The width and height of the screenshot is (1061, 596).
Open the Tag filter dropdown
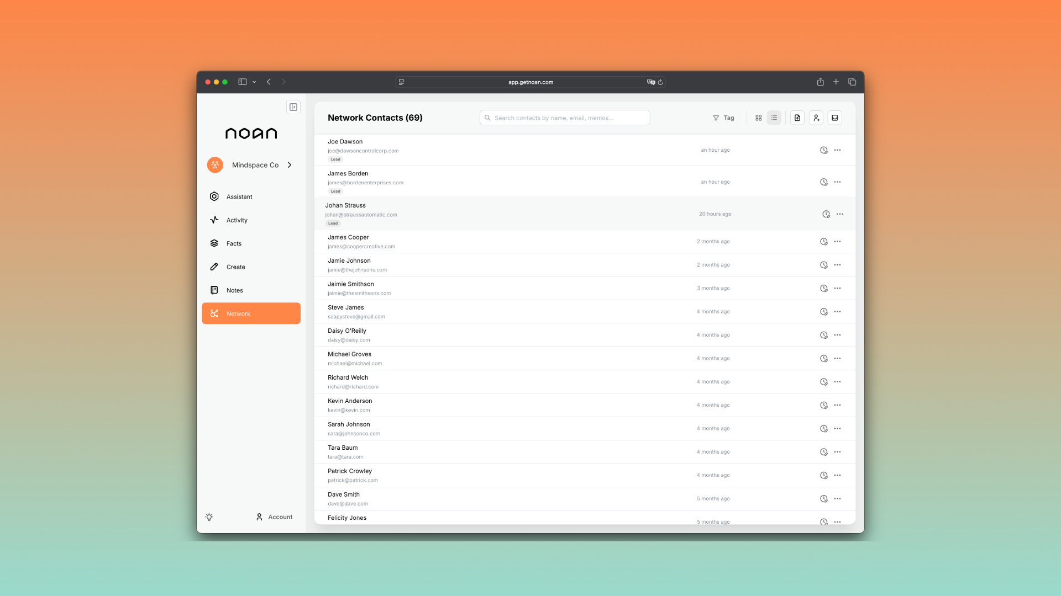click(x=723, y=118)
